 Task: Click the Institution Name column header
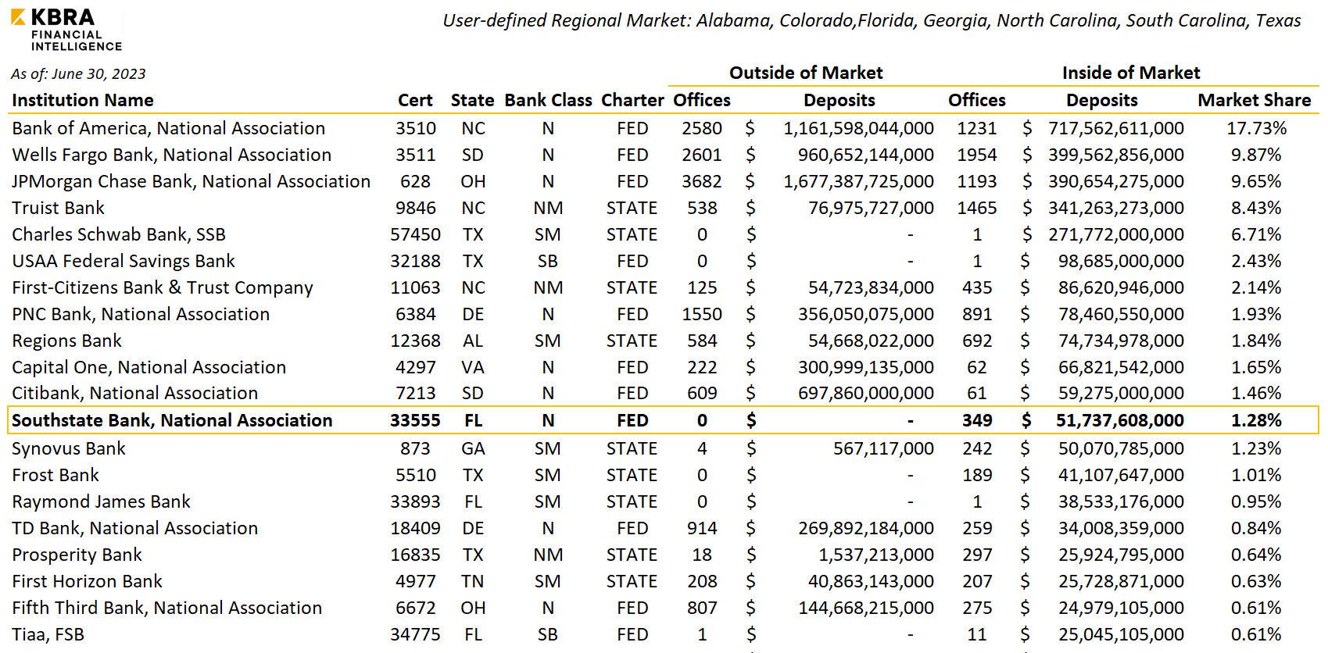pyautogui.click(x=83, y=100)
